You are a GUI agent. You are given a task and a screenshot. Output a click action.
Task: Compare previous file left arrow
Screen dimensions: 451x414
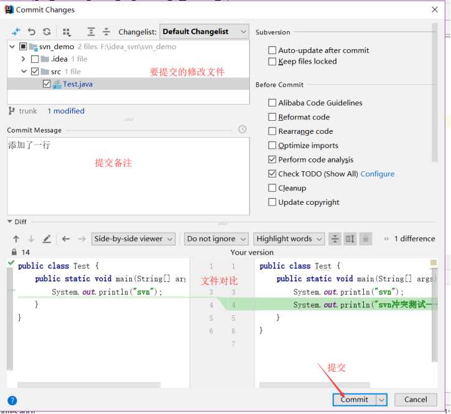[66, 238]
